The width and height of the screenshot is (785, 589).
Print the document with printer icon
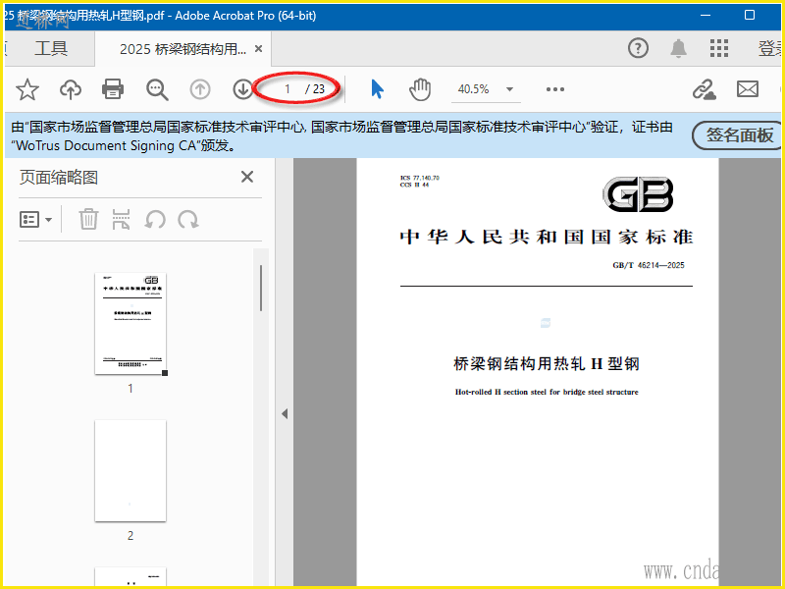pos(113,89)
